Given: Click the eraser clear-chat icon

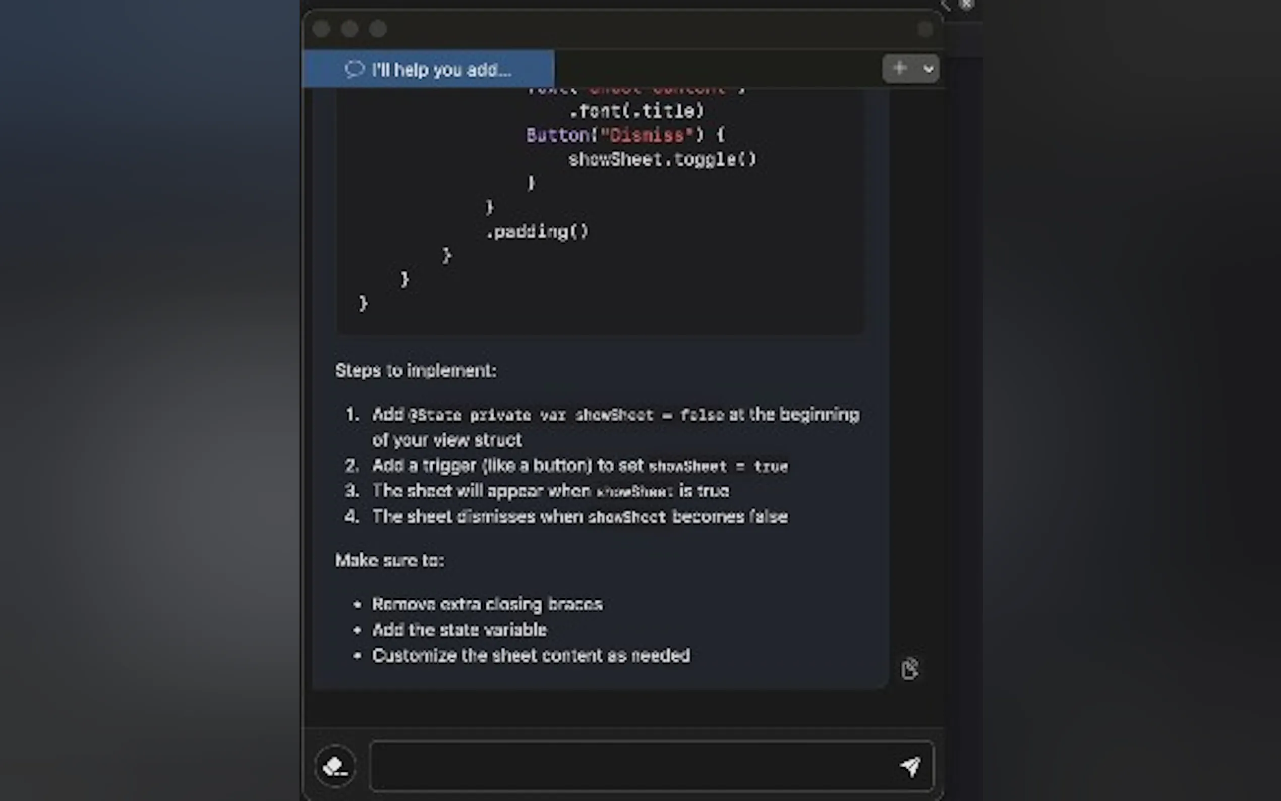Looking at the screenshot, I should click(335, 766).
